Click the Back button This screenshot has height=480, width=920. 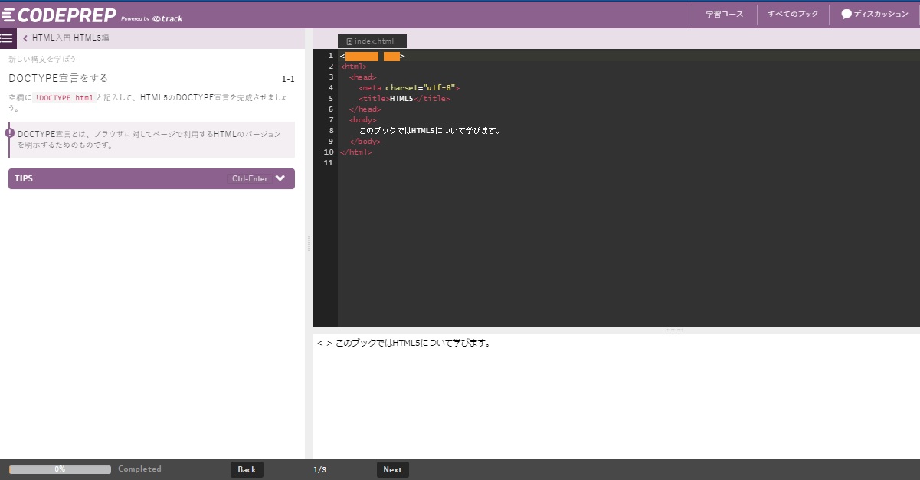click(247, 469)
